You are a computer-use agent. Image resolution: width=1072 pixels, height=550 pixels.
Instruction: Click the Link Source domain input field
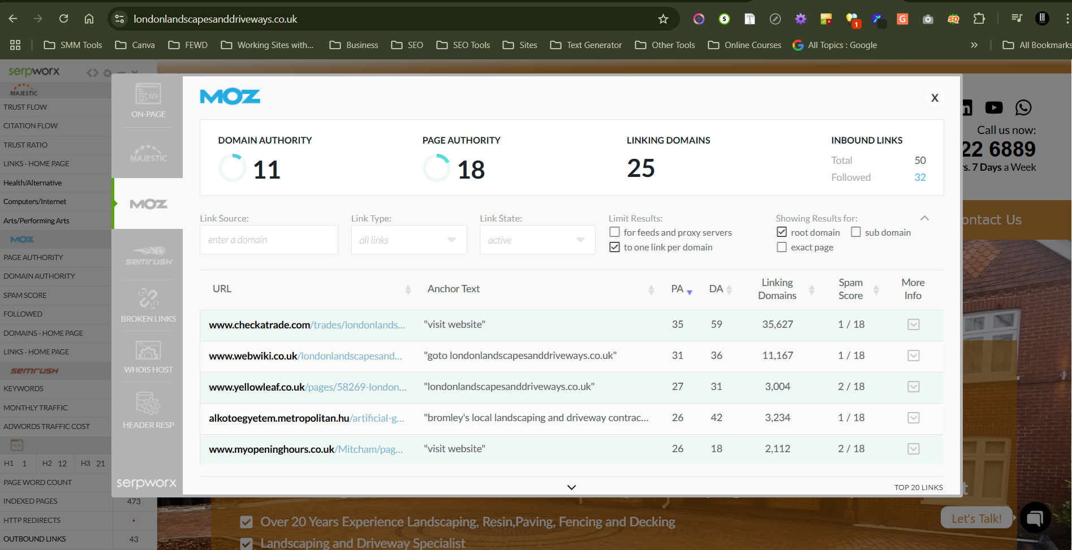[269, 240]
